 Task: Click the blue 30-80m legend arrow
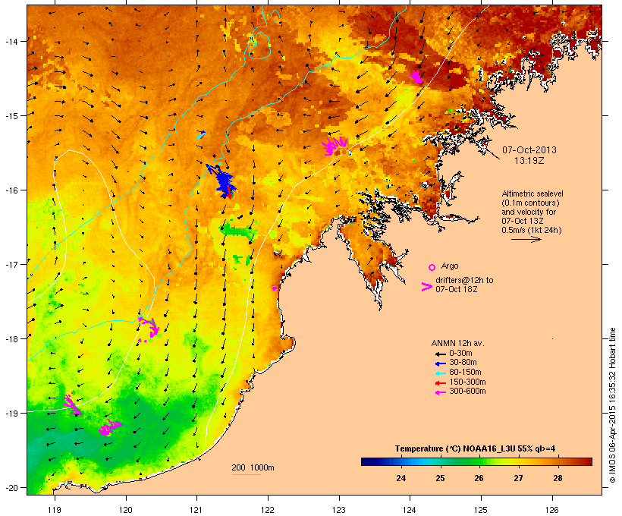point(440,363)
